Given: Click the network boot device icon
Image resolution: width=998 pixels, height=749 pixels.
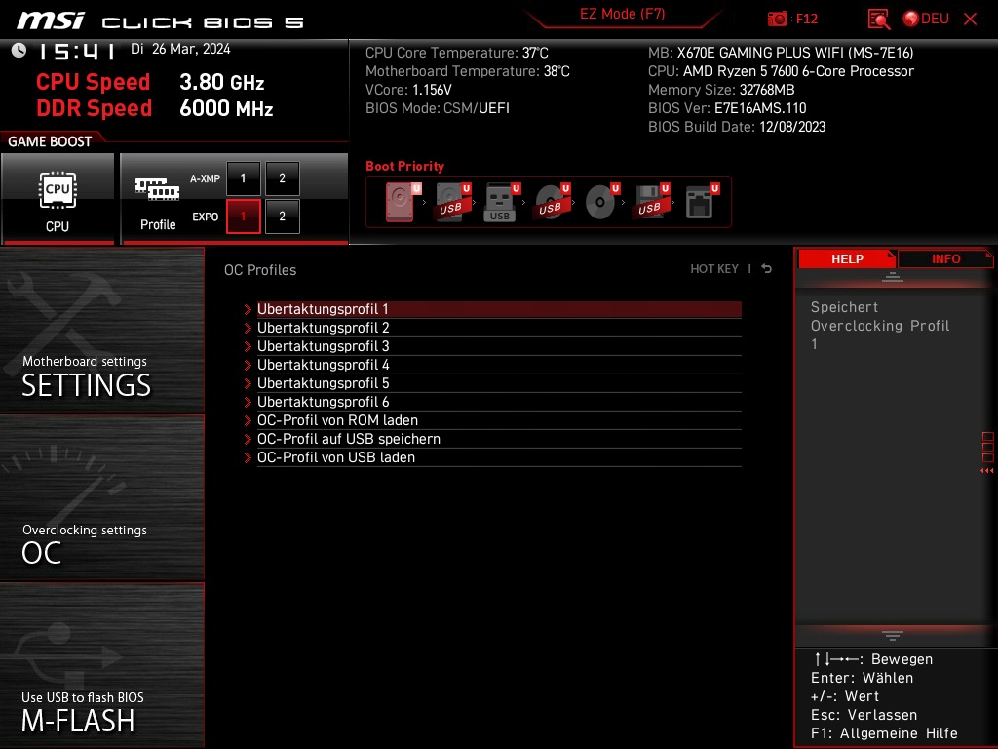Looking at the screenshot, I should (x=698, y=202).
